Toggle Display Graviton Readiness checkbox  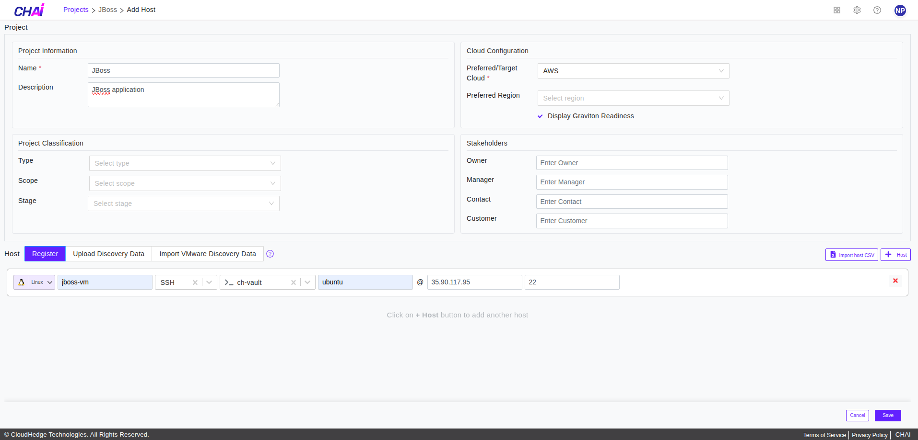[x=540, y=116]
